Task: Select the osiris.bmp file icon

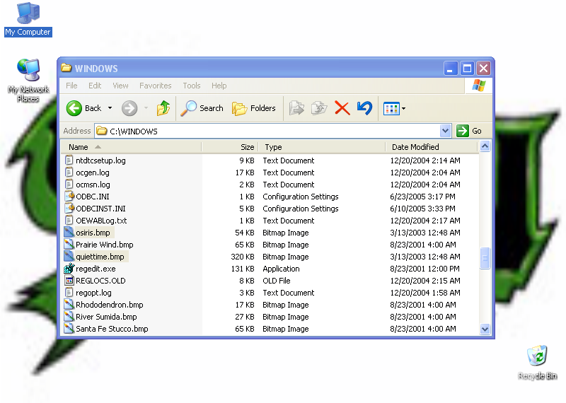Action: coord(69,233)
